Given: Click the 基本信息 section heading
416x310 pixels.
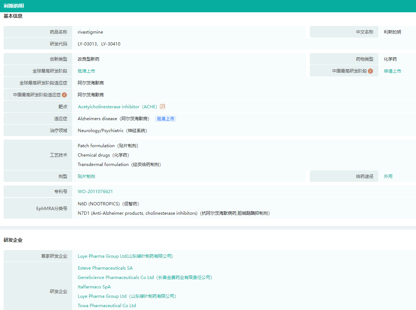Looking at the screenshot, I should pos(13,16).
